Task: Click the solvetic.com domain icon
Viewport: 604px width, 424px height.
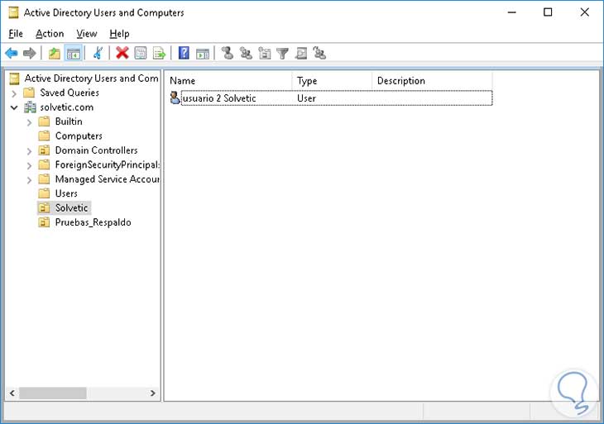Action: tap(30, 107)
